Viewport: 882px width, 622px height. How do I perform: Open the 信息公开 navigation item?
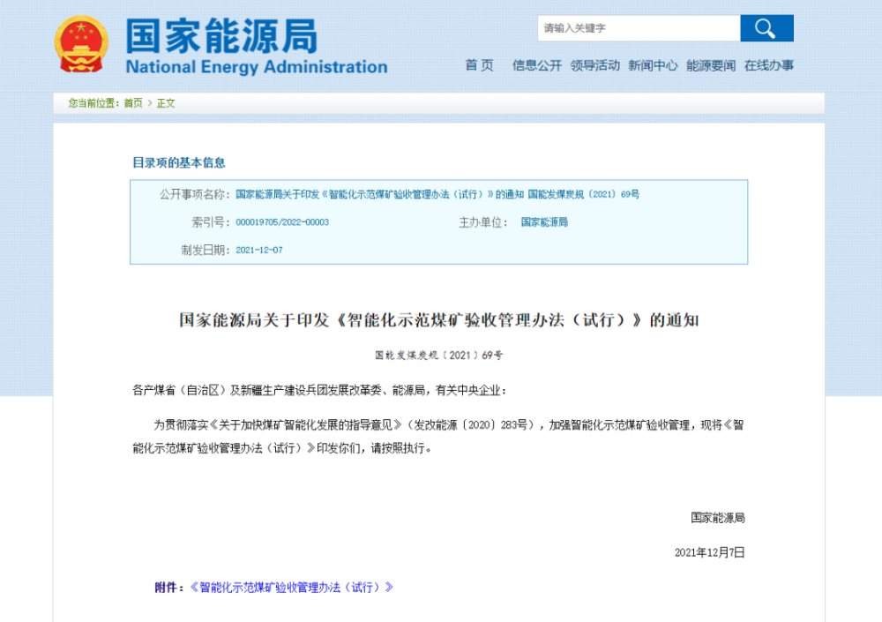[536, 65]
